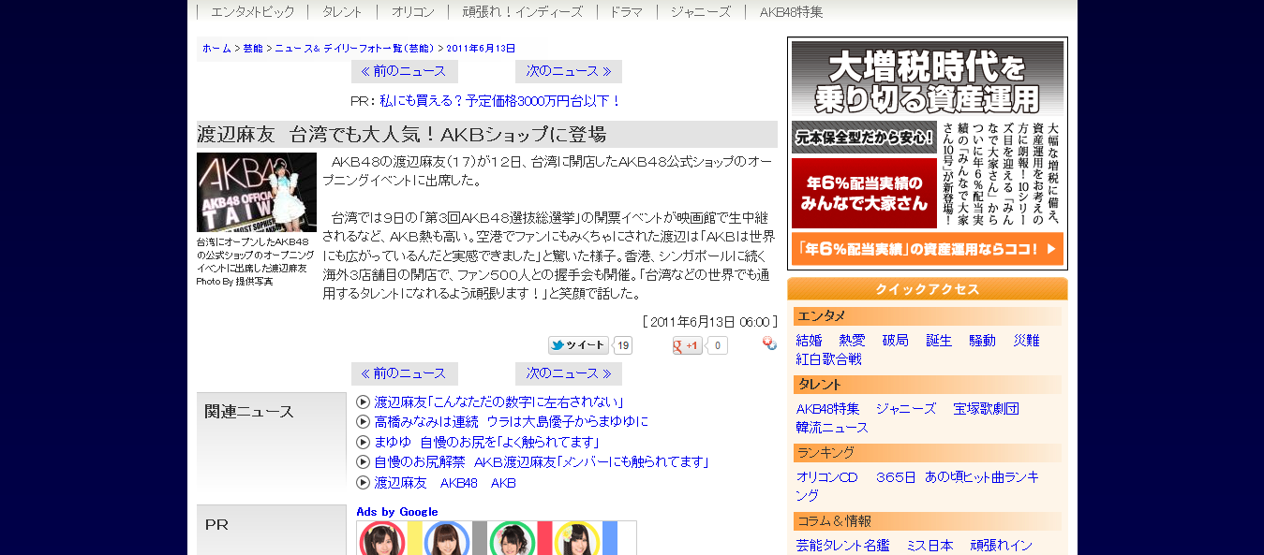Click the article date [2011年6月13日 06:00]
1264x555 pixels.
click(x=709, y=322)
